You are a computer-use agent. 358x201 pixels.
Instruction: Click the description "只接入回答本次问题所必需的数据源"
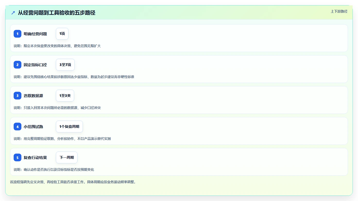point(50,108)
